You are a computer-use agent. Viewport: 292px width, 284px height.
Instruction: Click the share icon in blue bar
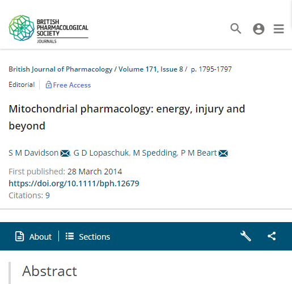pos(272,236)
